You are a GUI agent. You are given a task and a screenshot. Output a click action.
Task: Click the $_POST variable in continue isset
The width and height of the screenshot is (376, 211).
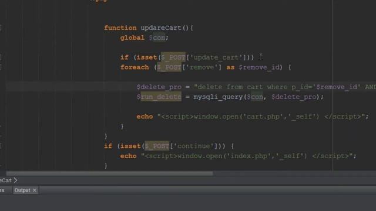click(x=157, y=146)
